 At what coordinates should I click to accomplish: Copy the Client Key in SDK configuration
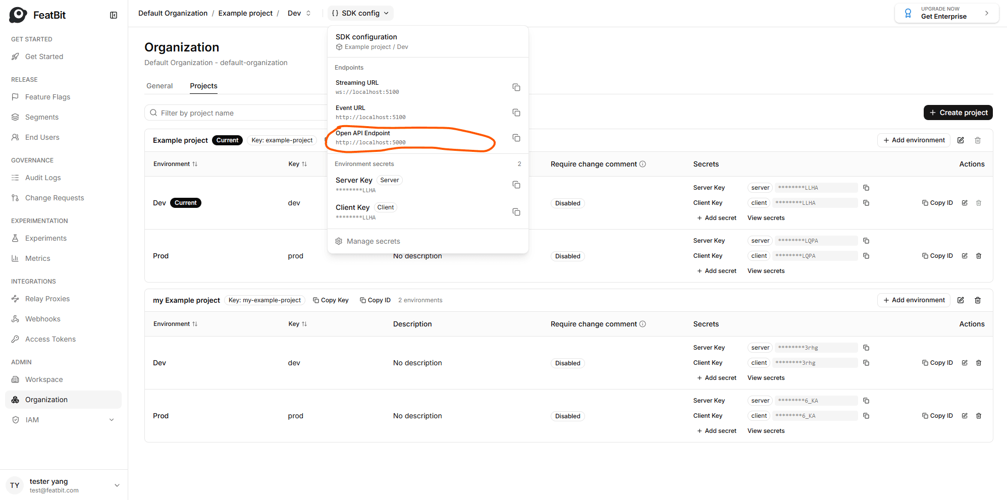[516, 212]
